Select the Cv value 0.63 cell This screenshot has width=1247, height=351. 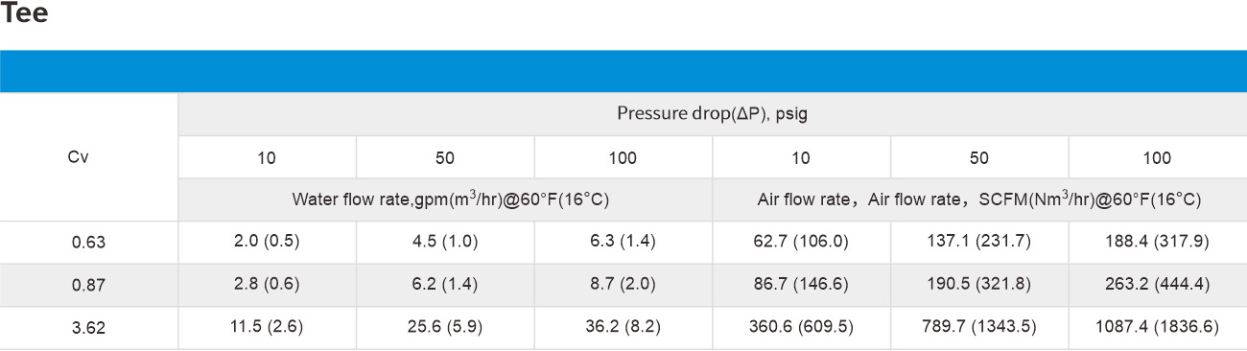point(88,243)
